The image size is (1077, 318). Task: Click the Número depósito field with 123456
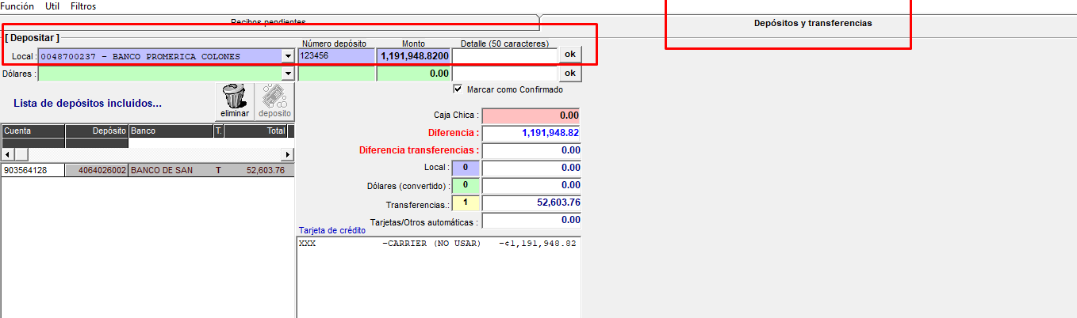pyautogui.click(x=336, y=56)
